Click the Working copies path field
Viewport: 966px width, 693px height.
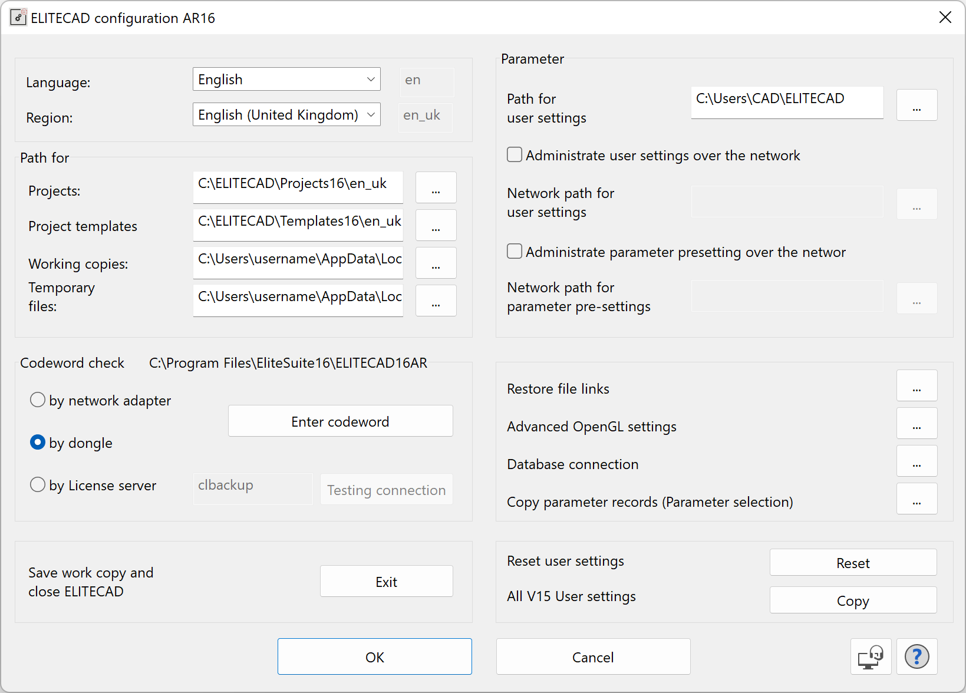[298, 263]
